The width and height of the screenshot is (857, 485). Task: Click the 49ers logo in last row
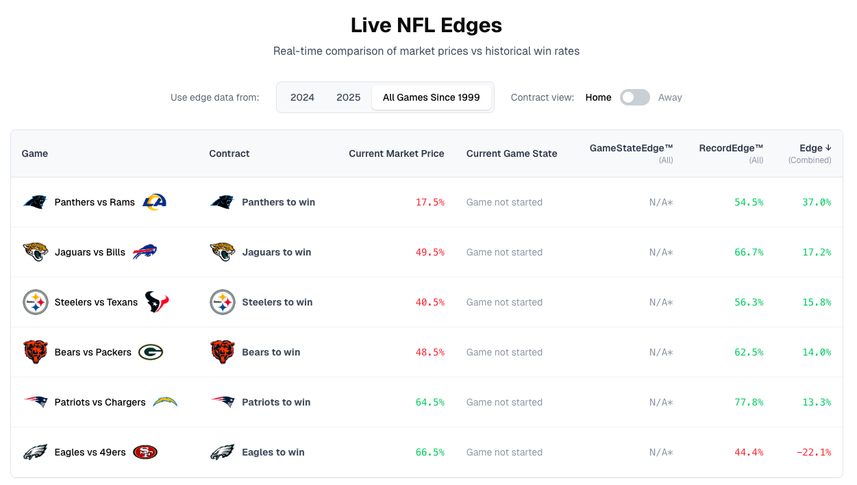click(x=145, y=452)
